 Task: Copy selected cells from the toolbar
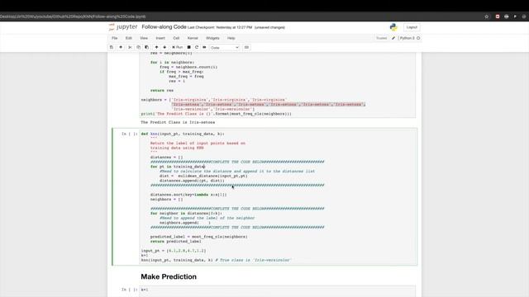138,48
